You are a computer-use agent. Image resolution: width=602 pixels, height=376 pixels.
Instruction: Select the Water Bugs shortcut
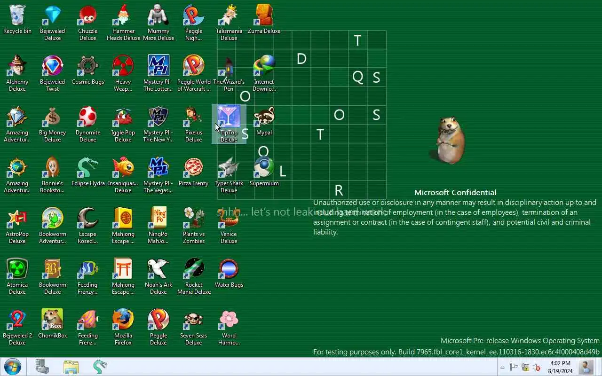(x=229, y=274)
